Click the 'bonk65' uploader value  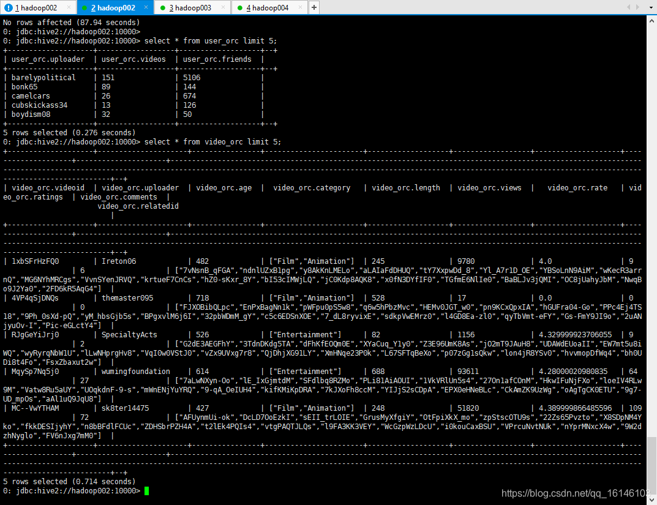click(24, 87)
